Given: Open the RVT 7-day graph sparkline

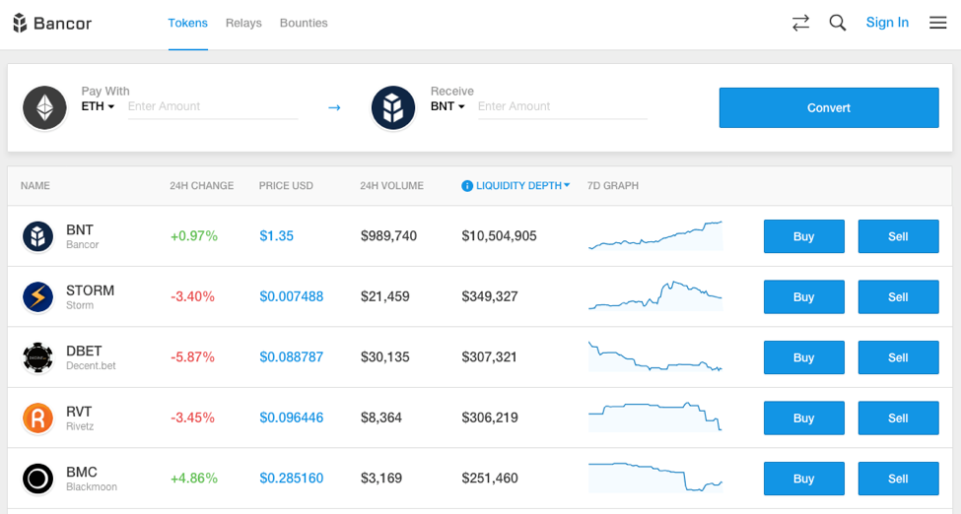Looking at the screenshot, I should (655, 418).
